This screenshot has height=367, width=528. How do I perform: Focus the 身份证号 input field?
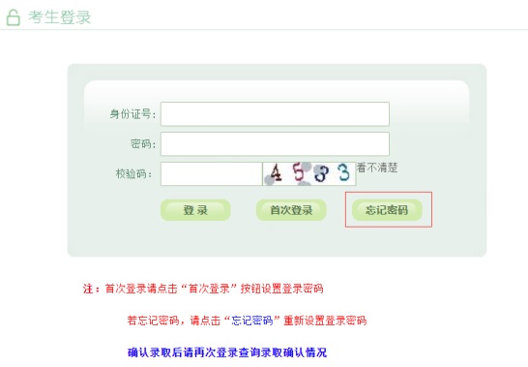pos(275,114)
